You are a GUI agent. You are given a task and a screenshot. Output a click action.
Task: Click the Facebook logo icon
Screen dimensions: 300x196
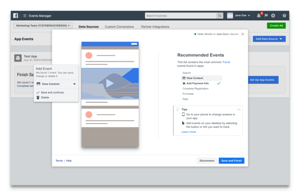point(15,15)
